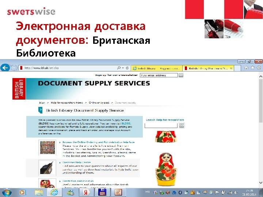This screenshot has height=197, width=263.
Task: Open Windows Live Messenger on taskbar
Action: pyautogui.click(x=71, y=192)
